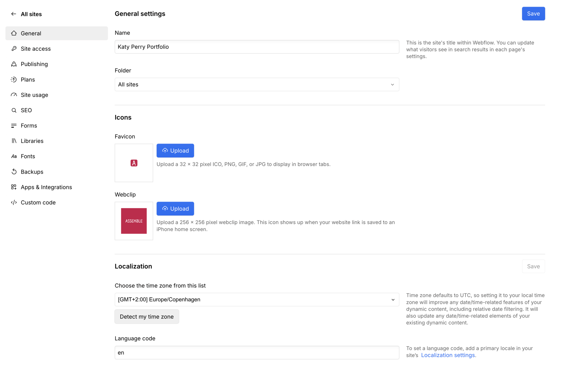Screen dimensions: 576x372
Task: Click the back arrow next to All sites
Action: click(x=13, y=14)
